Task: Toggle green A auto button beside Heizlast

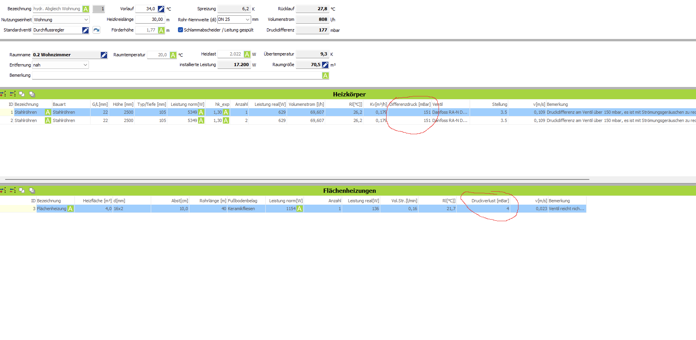Action: point(247,54)
